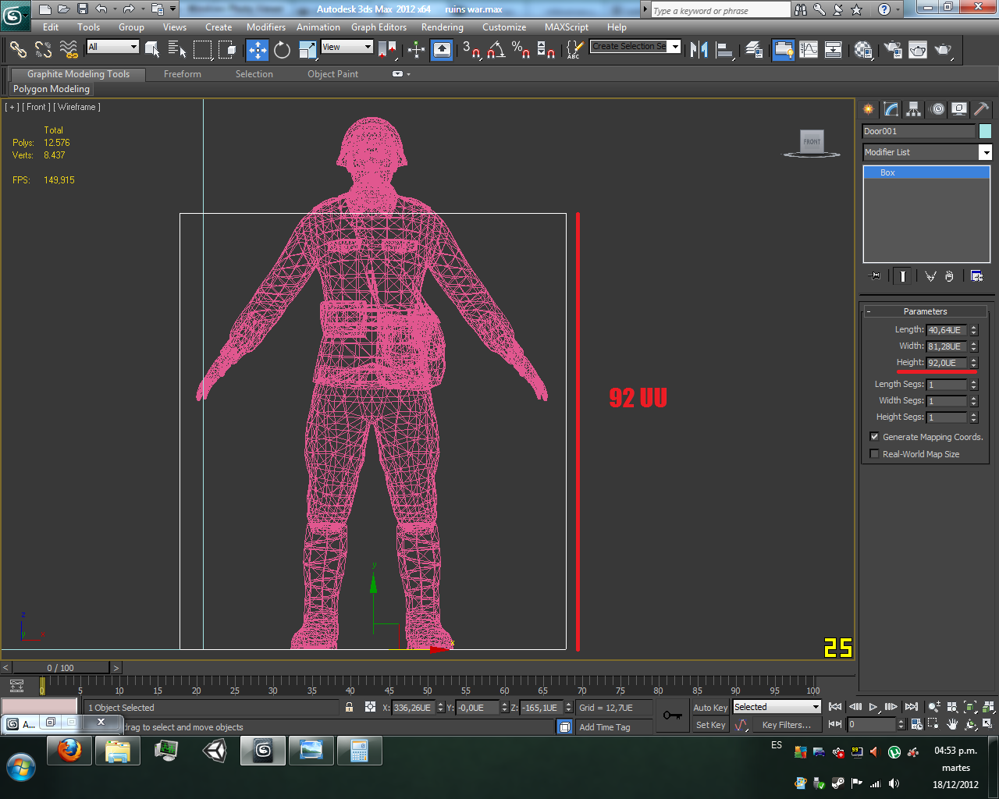Toggle Window/Crossing selection mode

[x=227, y=50]
